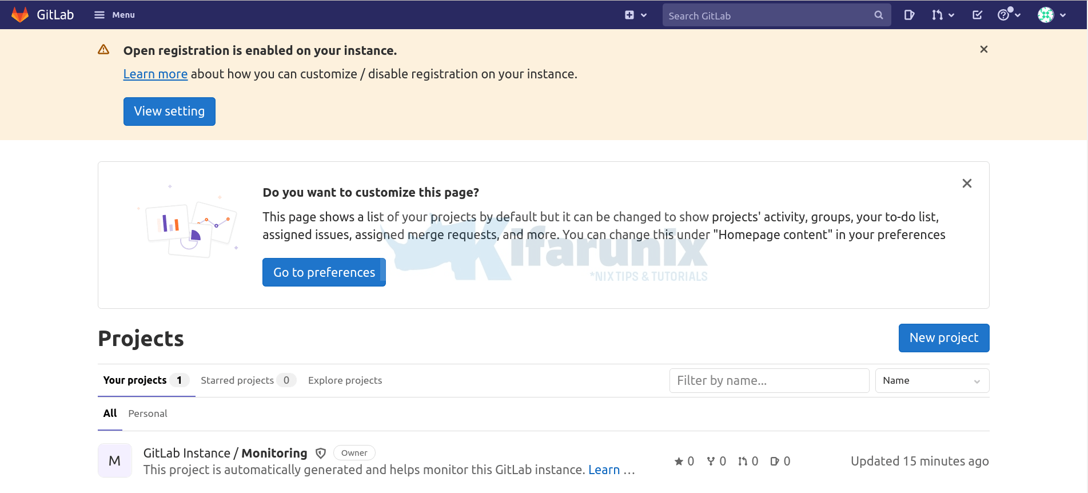
Task: Click the private shield visibility icon
Action: click(x=321, y=453)
